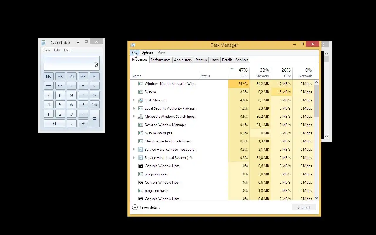Sort processes by CPU column header
Screen dimensions: 376x235
tap(239, 73)
